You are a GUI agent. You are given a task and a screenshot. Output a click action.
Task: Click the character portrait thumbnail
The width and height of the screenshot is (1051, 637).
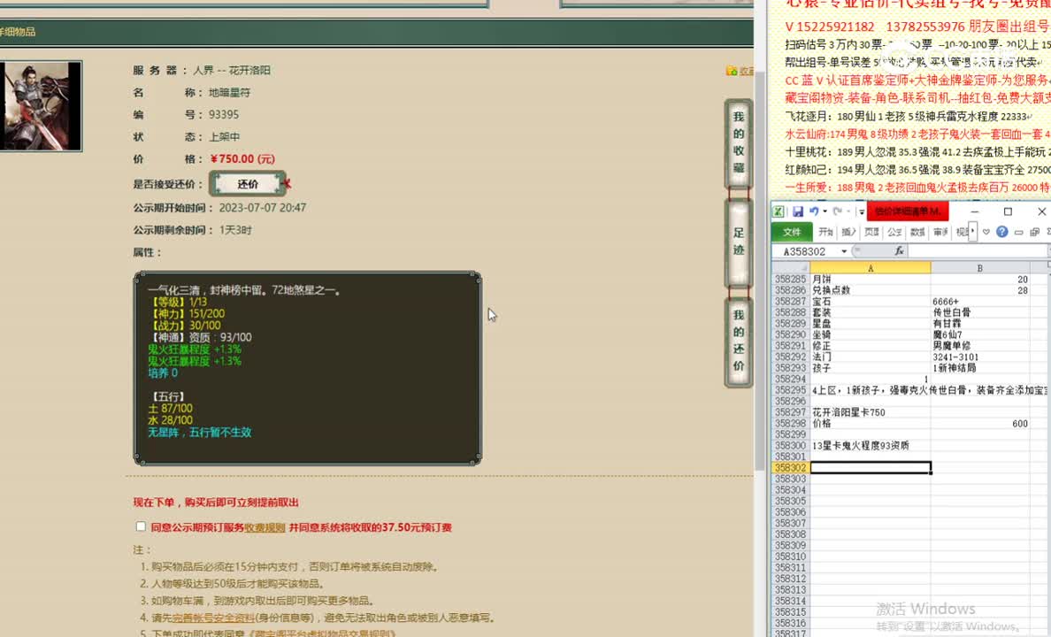click(x=40, y=106)
